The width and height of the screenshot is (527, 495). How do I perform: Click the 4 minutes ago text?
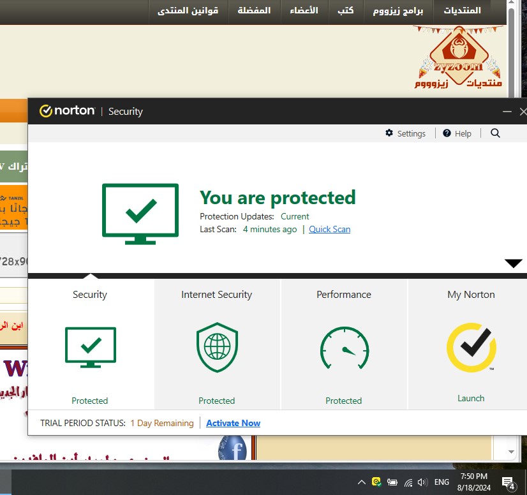pos(270,229)
